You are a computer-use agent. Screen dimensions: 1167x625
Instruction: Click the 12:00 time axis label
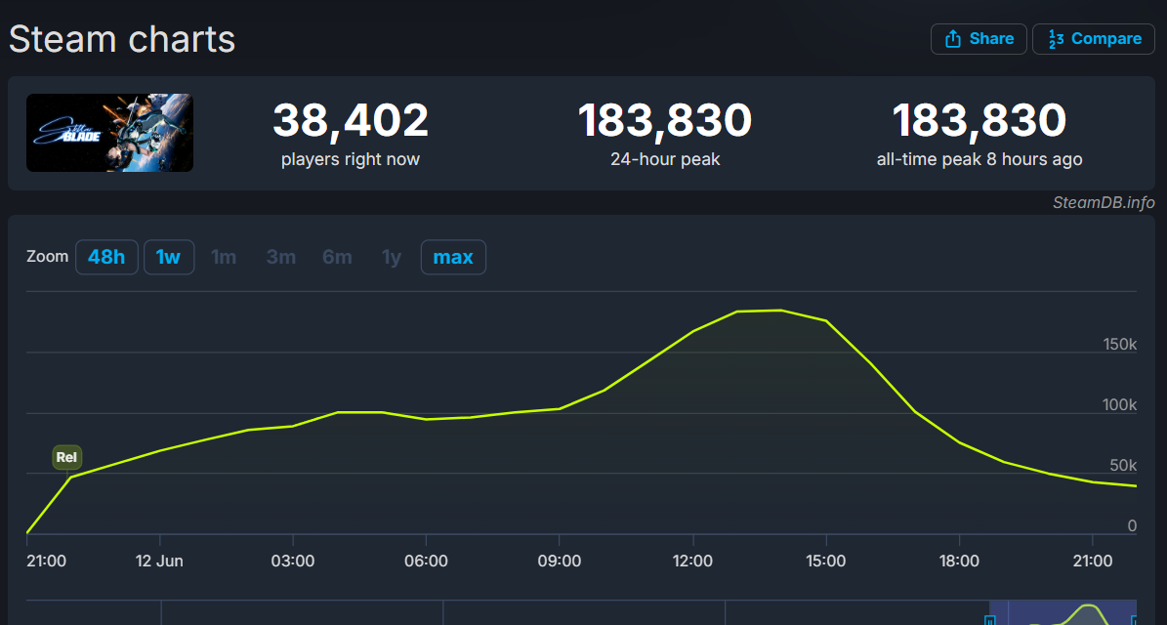[693, 561]
